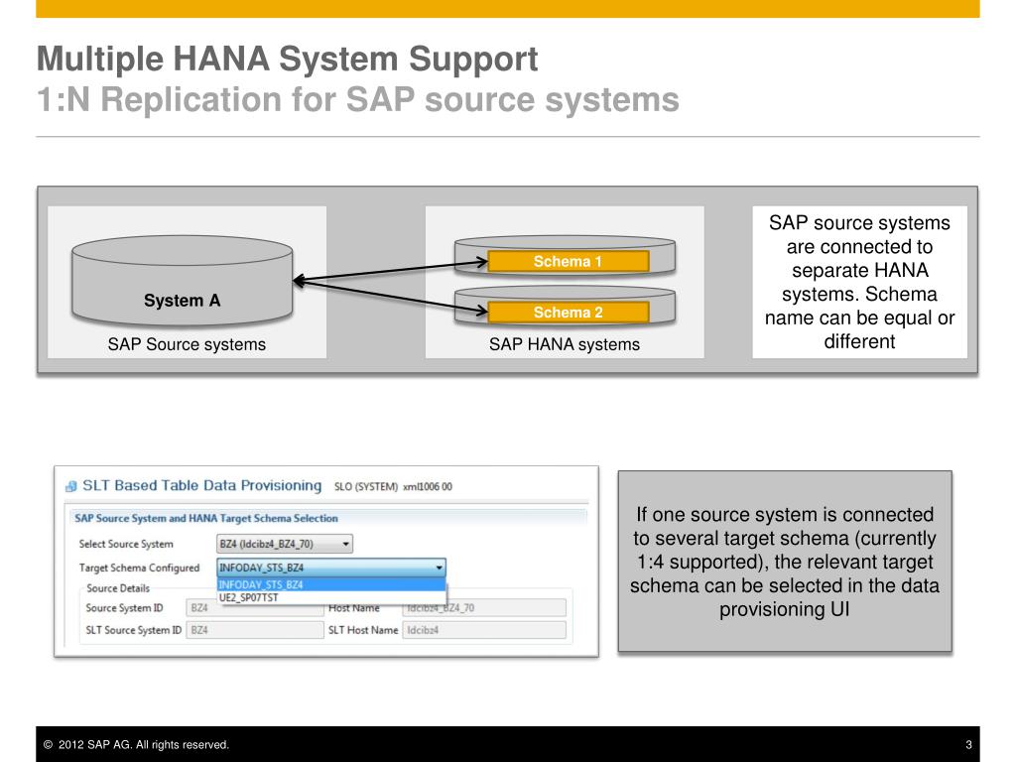Viewport: 1016px width, 762px height.
Task: Select INFODAY_STS_BZ4 from the dropdown list
Action: coord(331,584)
